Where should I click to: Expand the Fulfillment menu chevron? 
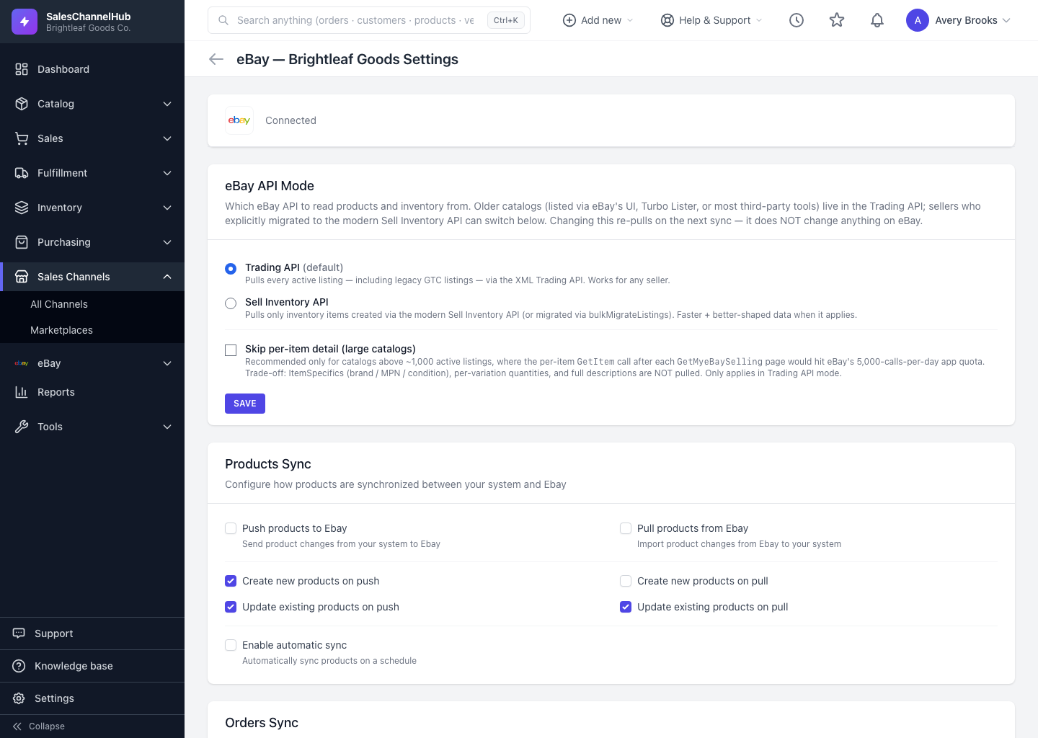[167, 173]
